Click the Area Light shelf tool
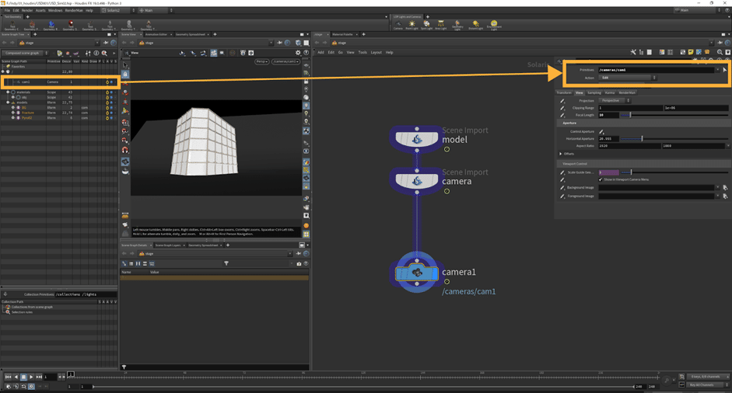The image size is (732, 393). pos(441,25)
